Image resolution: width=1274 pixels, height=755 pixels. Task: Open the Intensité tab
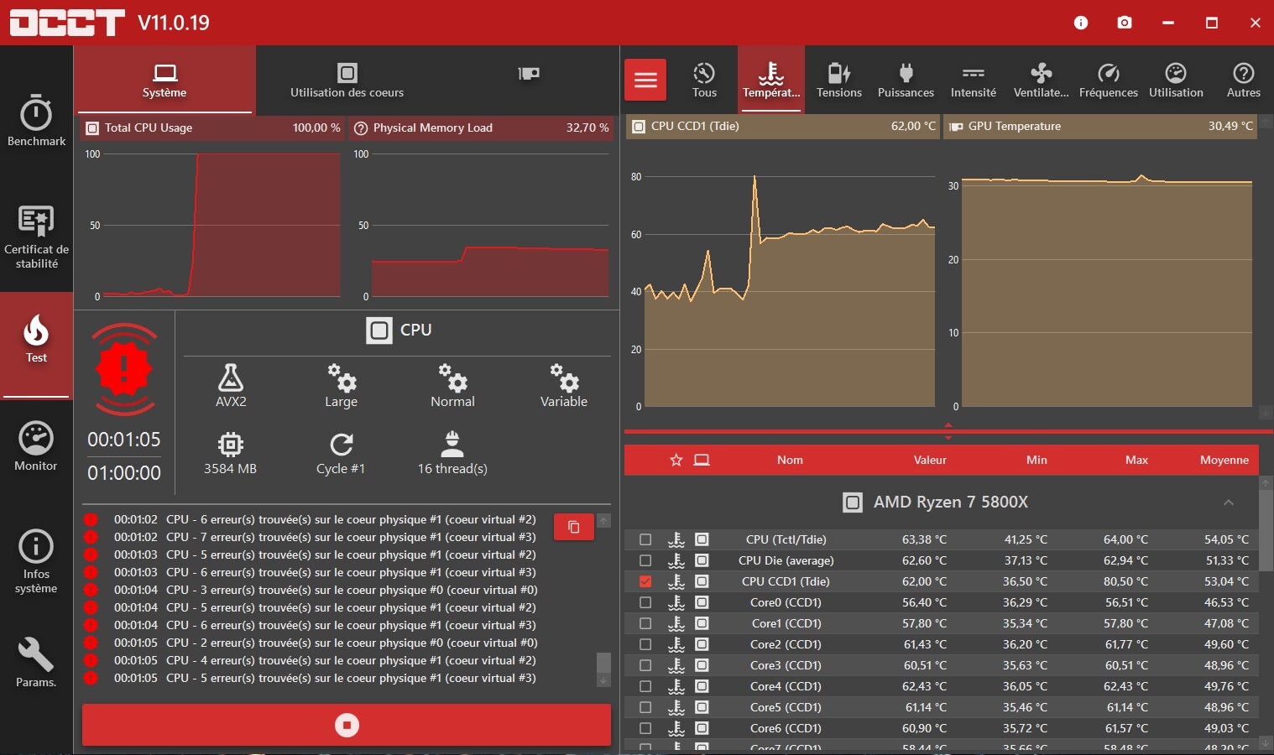974,80
